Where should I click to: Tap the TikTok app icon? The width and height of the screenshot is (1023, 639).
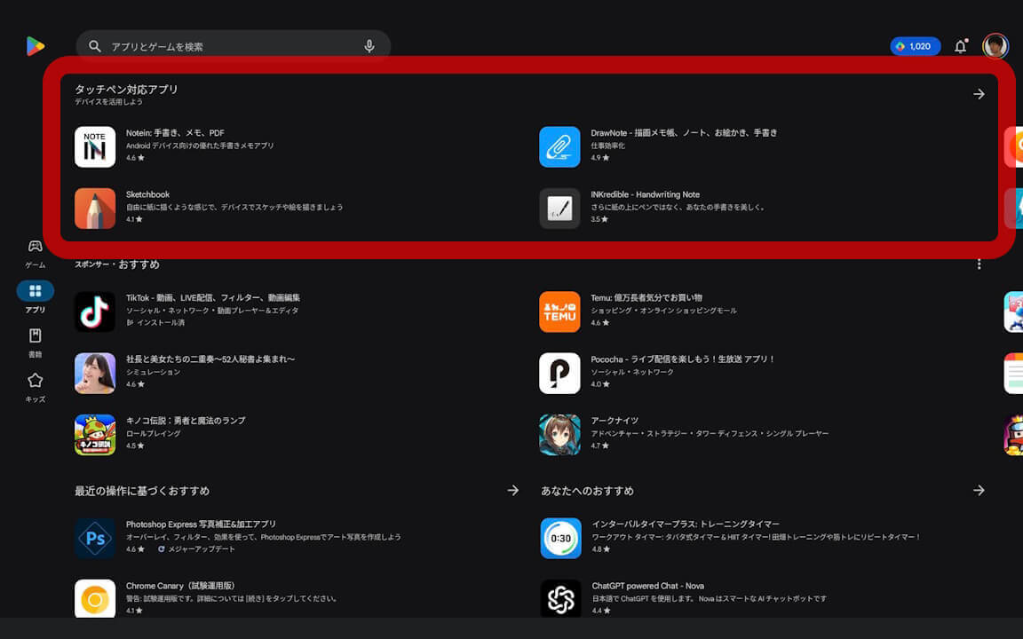click(x=95, y=312)
